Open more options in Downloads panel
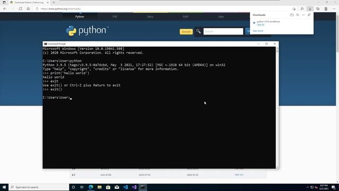The height and width of the screenshot is (191, 339). click(x=304, y=15)
